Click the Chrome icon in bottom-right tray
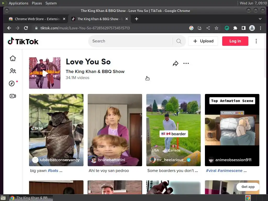 tap(248, 198)
